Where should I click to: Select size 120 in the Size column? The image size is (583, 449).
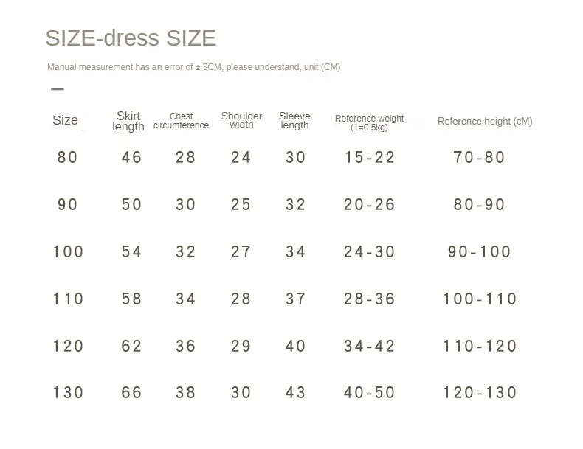point(68,346)
